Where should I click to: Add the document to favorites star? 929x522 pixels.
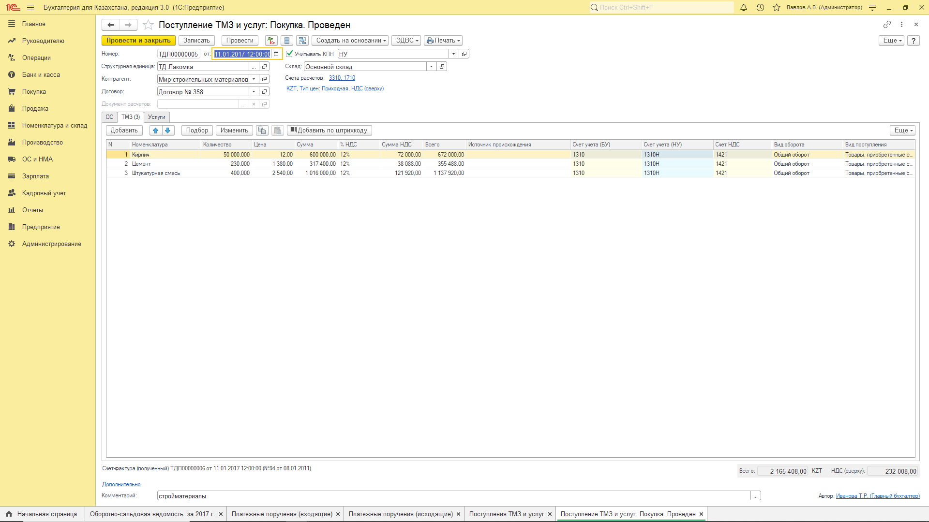coord(149,25)
